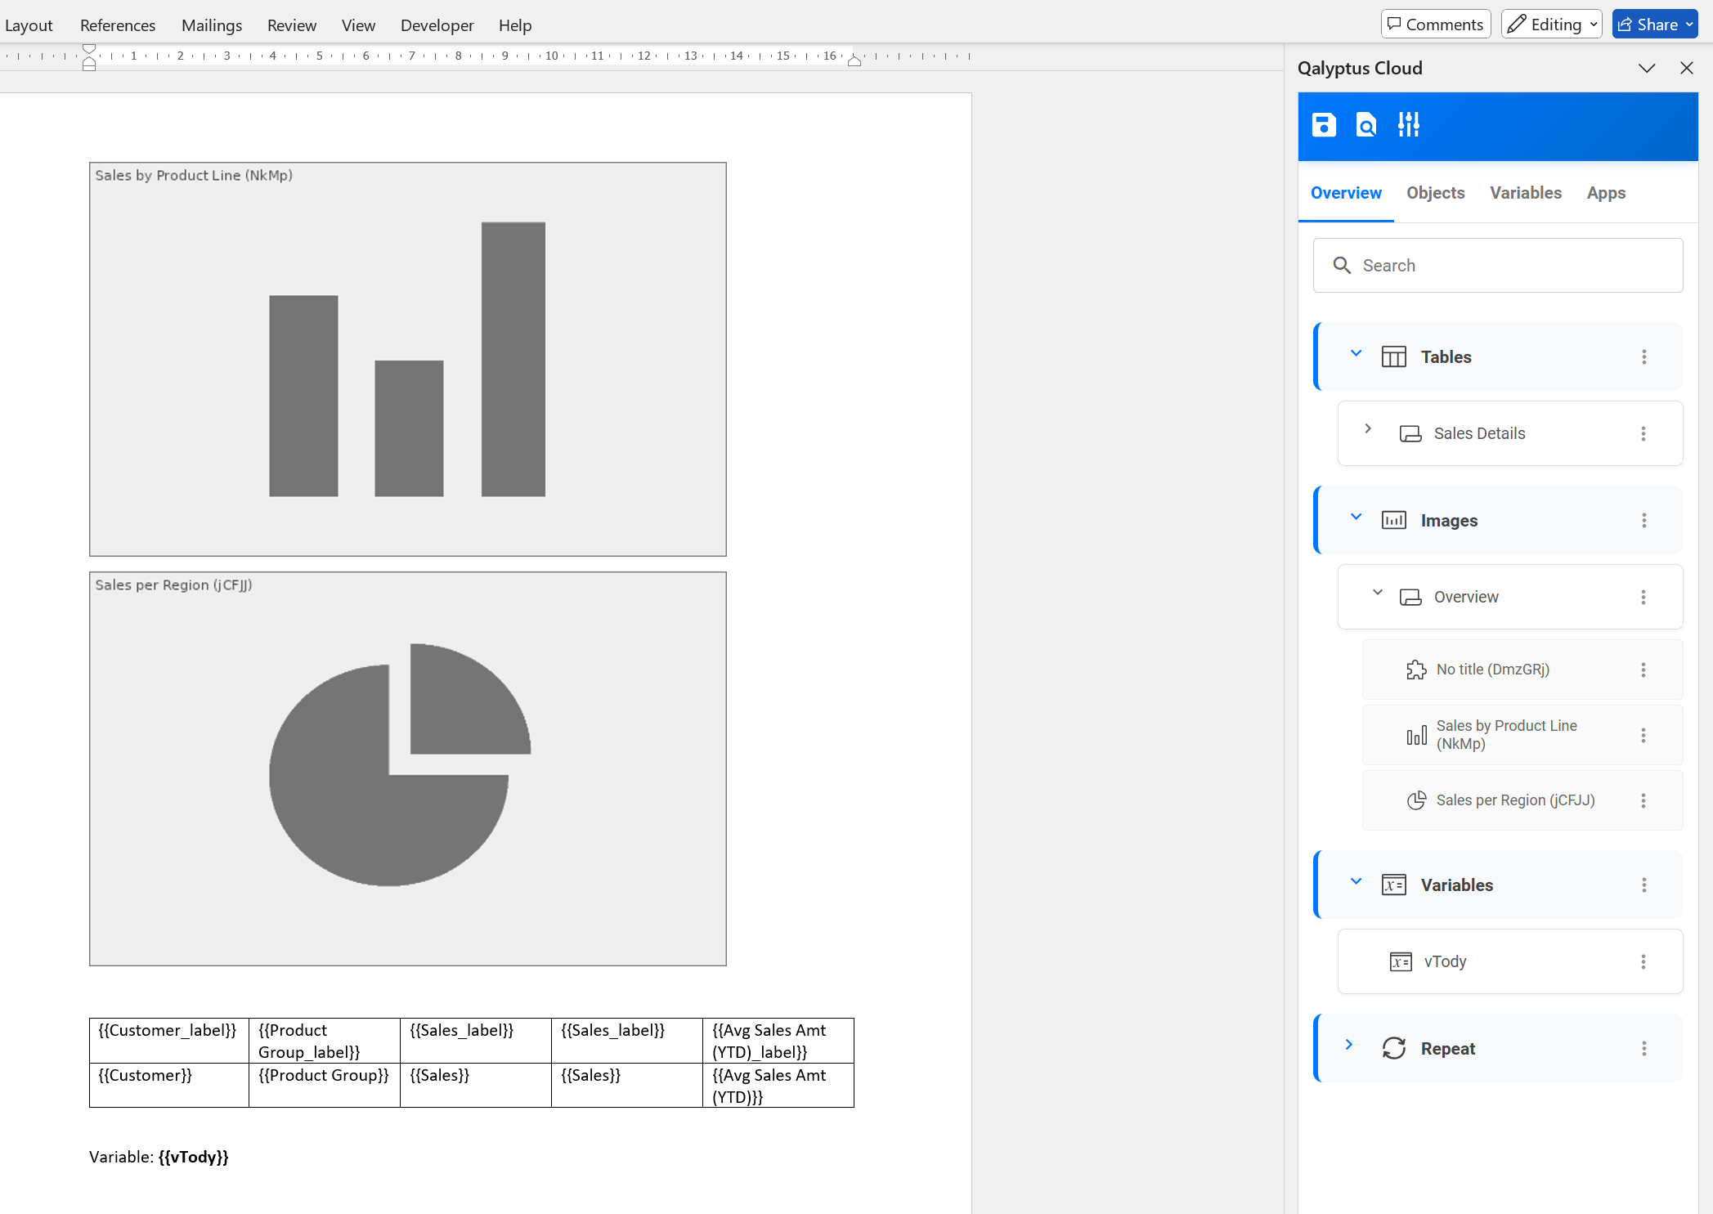Open the three-dot menu for vTody variable
Image resolution: width=1713 pixels, height=1214 pixels.
(x=1644, y=961)
